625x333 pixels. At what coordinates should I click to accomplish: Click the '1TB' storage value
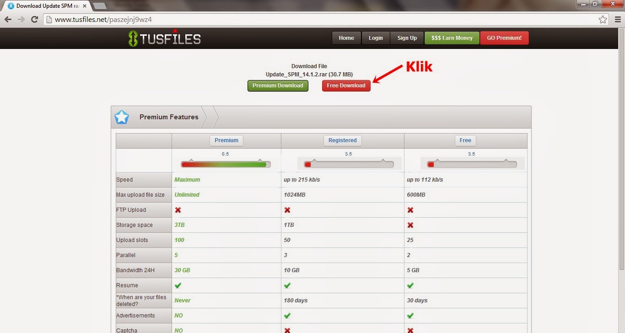point(289,225)
